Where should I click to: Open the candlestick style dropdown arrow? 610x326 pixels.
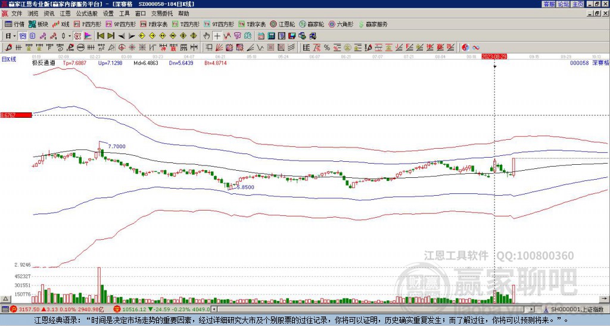70,36
